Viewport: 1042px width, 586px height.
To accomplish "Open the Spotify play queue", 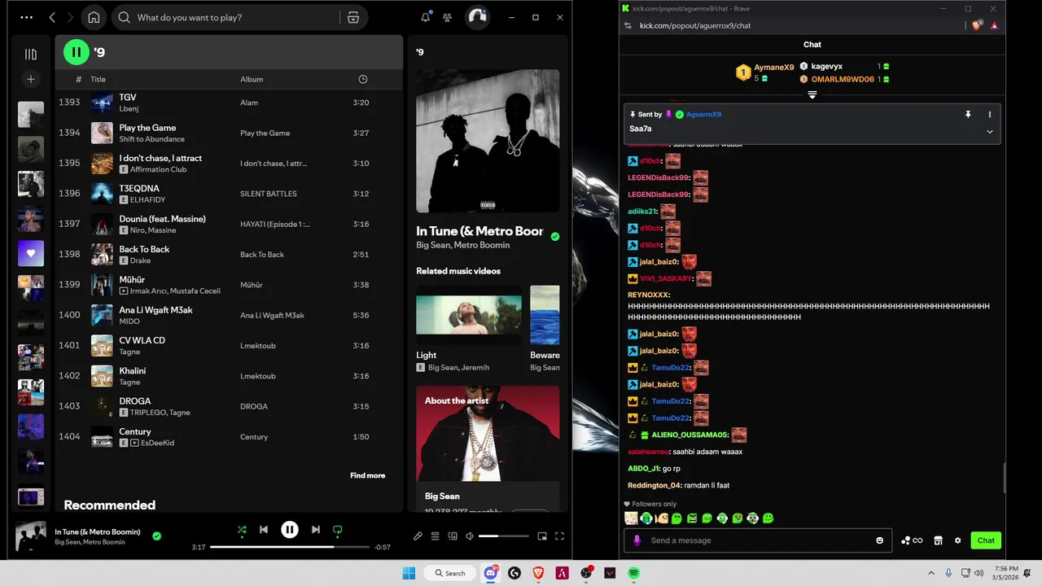I will tap(436, 536).
